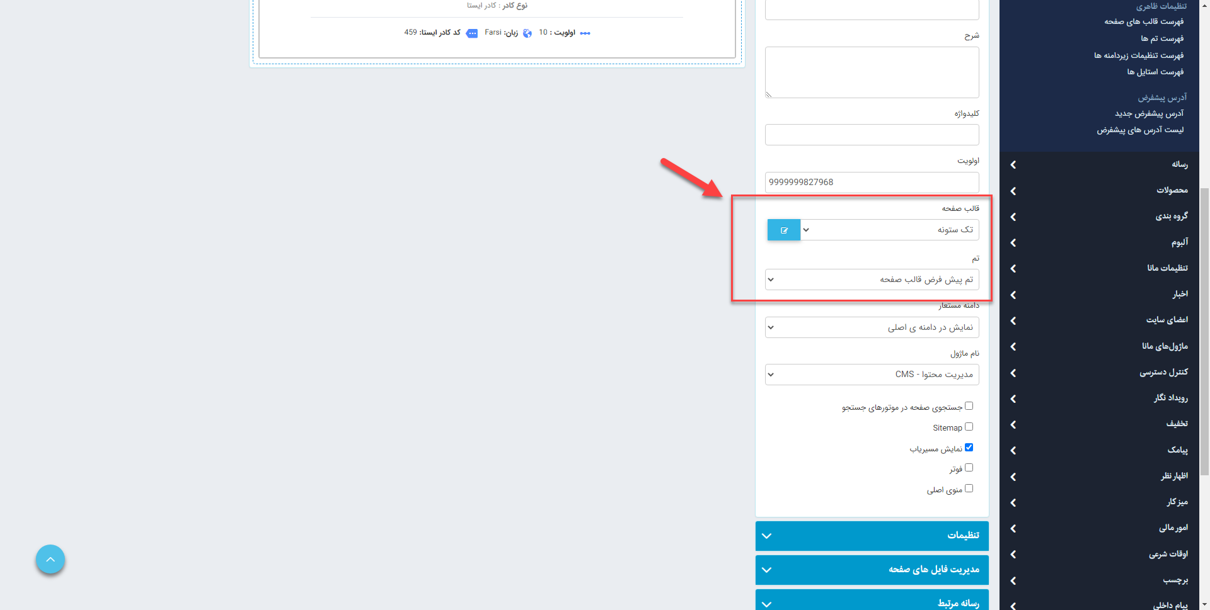This screenshot has height=610, width=1210.
Task: Click the اولویت number input field
Action: click(872, 183)
